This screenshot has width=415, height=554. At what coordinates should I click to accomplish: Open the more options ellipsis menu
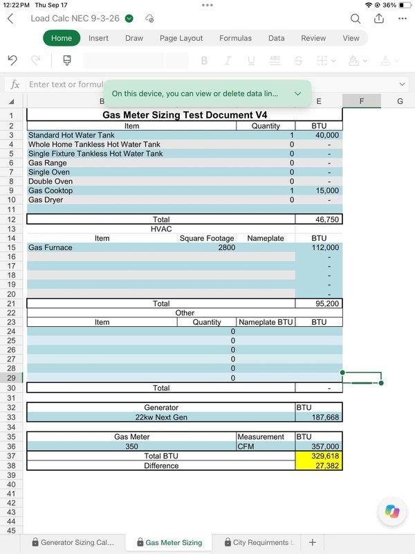pos(403,19)
